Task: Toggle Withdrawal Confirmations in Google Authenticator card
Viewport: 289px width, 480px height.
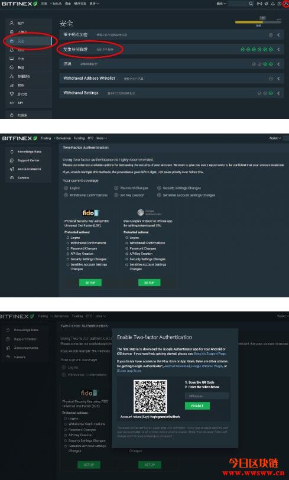Action: point(126,243)
